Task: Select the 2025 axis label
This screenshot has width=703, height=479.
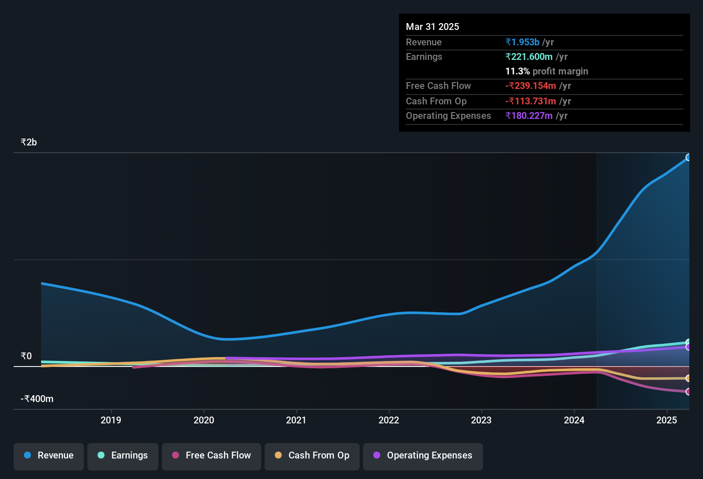Action: click(667, 420)
